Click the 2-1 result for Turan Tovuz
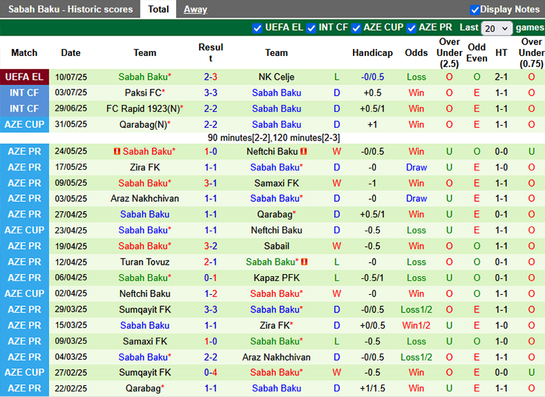The width and height of the screenshot is (545, 397). click(x=210, y=262)
